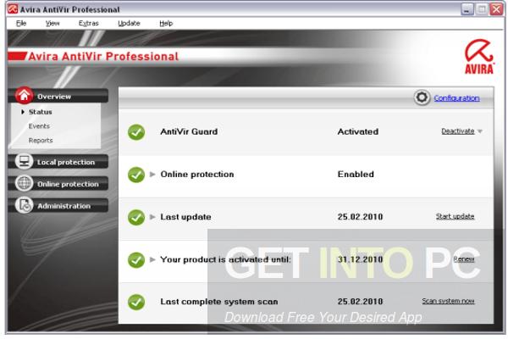Open the Deactivate dropdown arrow
This screenshot has height=339, width=508.
click(479, 132)
